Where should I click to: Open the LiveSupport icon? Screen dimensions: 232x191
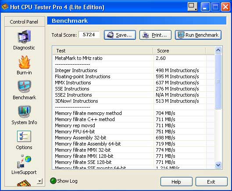(24, 161)
